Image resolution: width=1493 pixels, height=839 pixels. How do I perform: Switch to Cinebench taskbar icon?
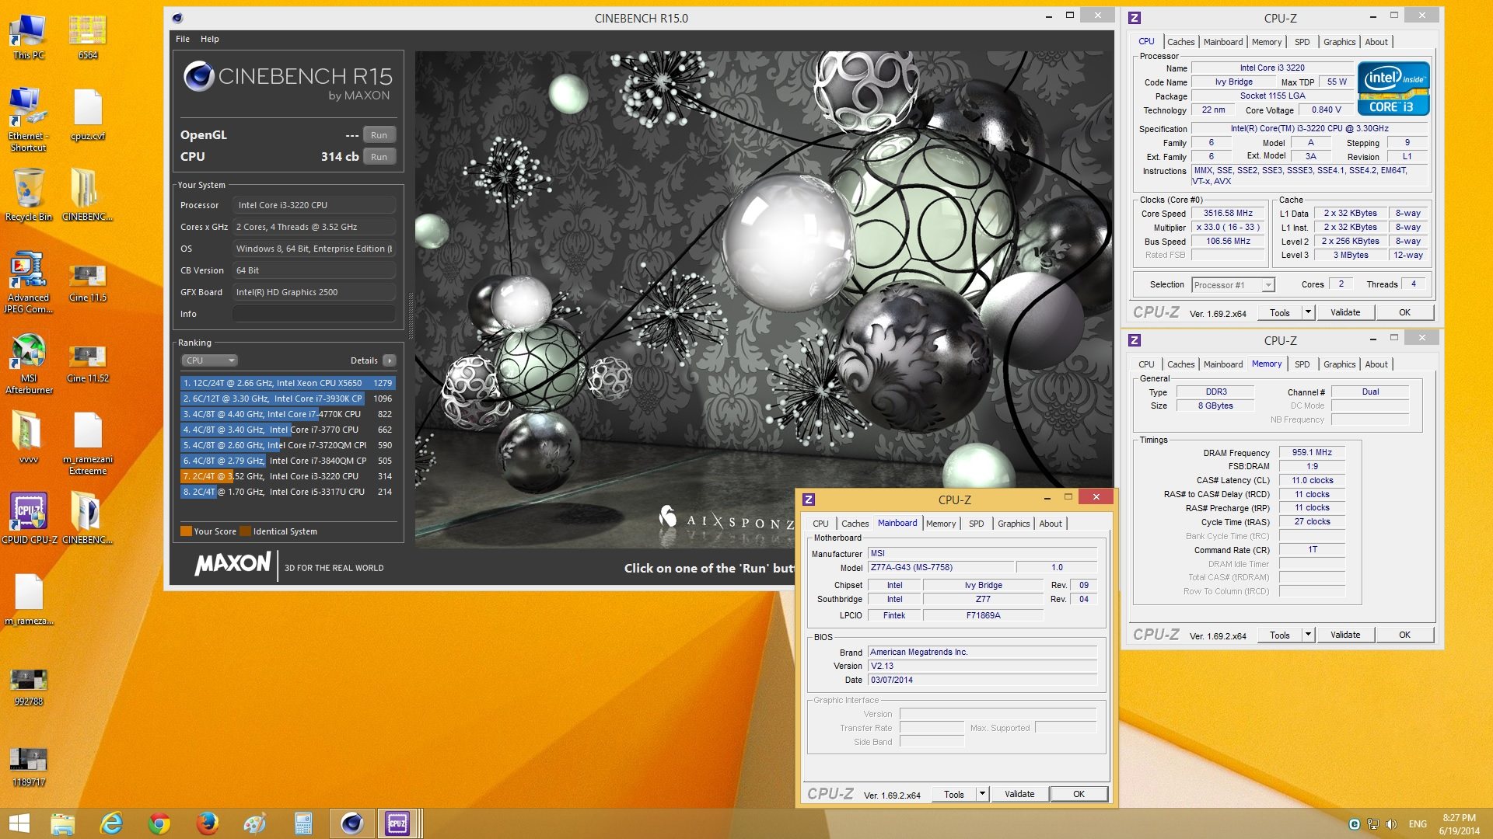pos(351,823)
